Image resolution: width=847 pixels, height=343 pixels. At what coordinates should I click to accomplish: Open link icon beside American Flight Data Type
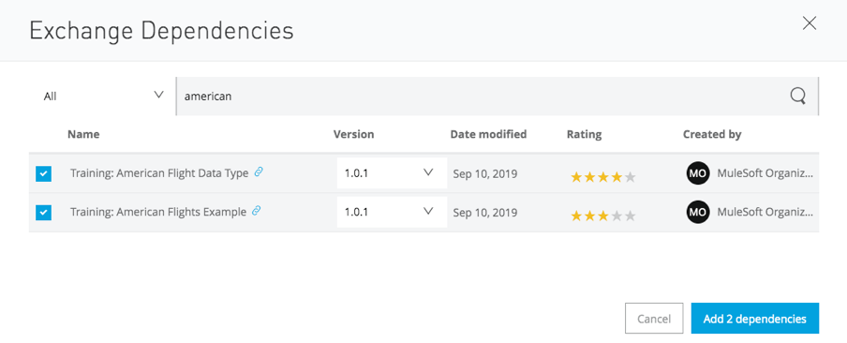point(259,172)
